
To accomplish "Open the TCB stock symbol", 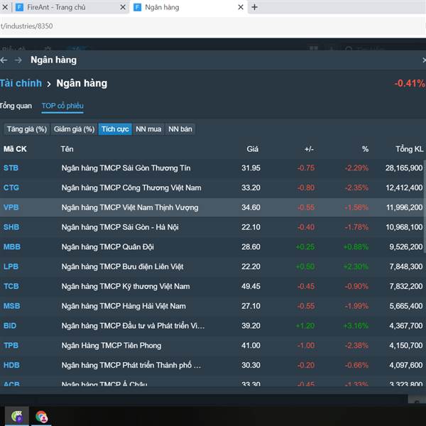I will (x=11, y=286).
